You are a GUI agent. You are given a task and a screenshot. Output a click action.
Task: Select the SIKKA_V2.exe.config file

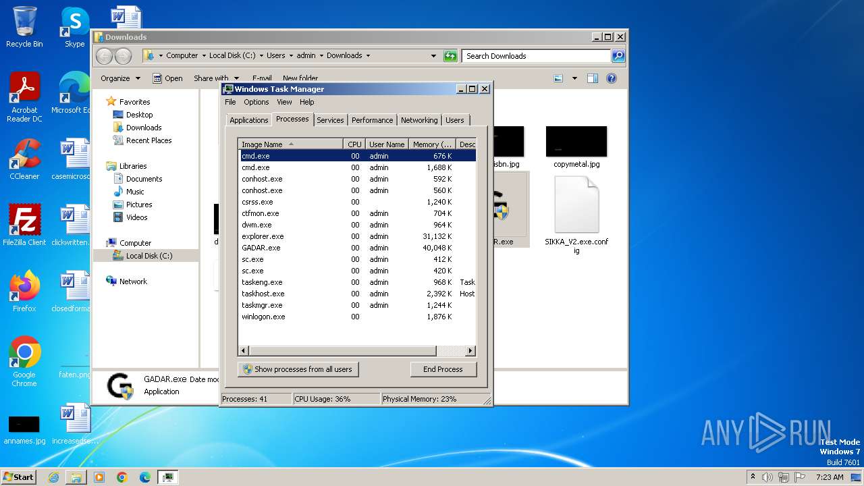pyautogui.click(x=576, y=215)
